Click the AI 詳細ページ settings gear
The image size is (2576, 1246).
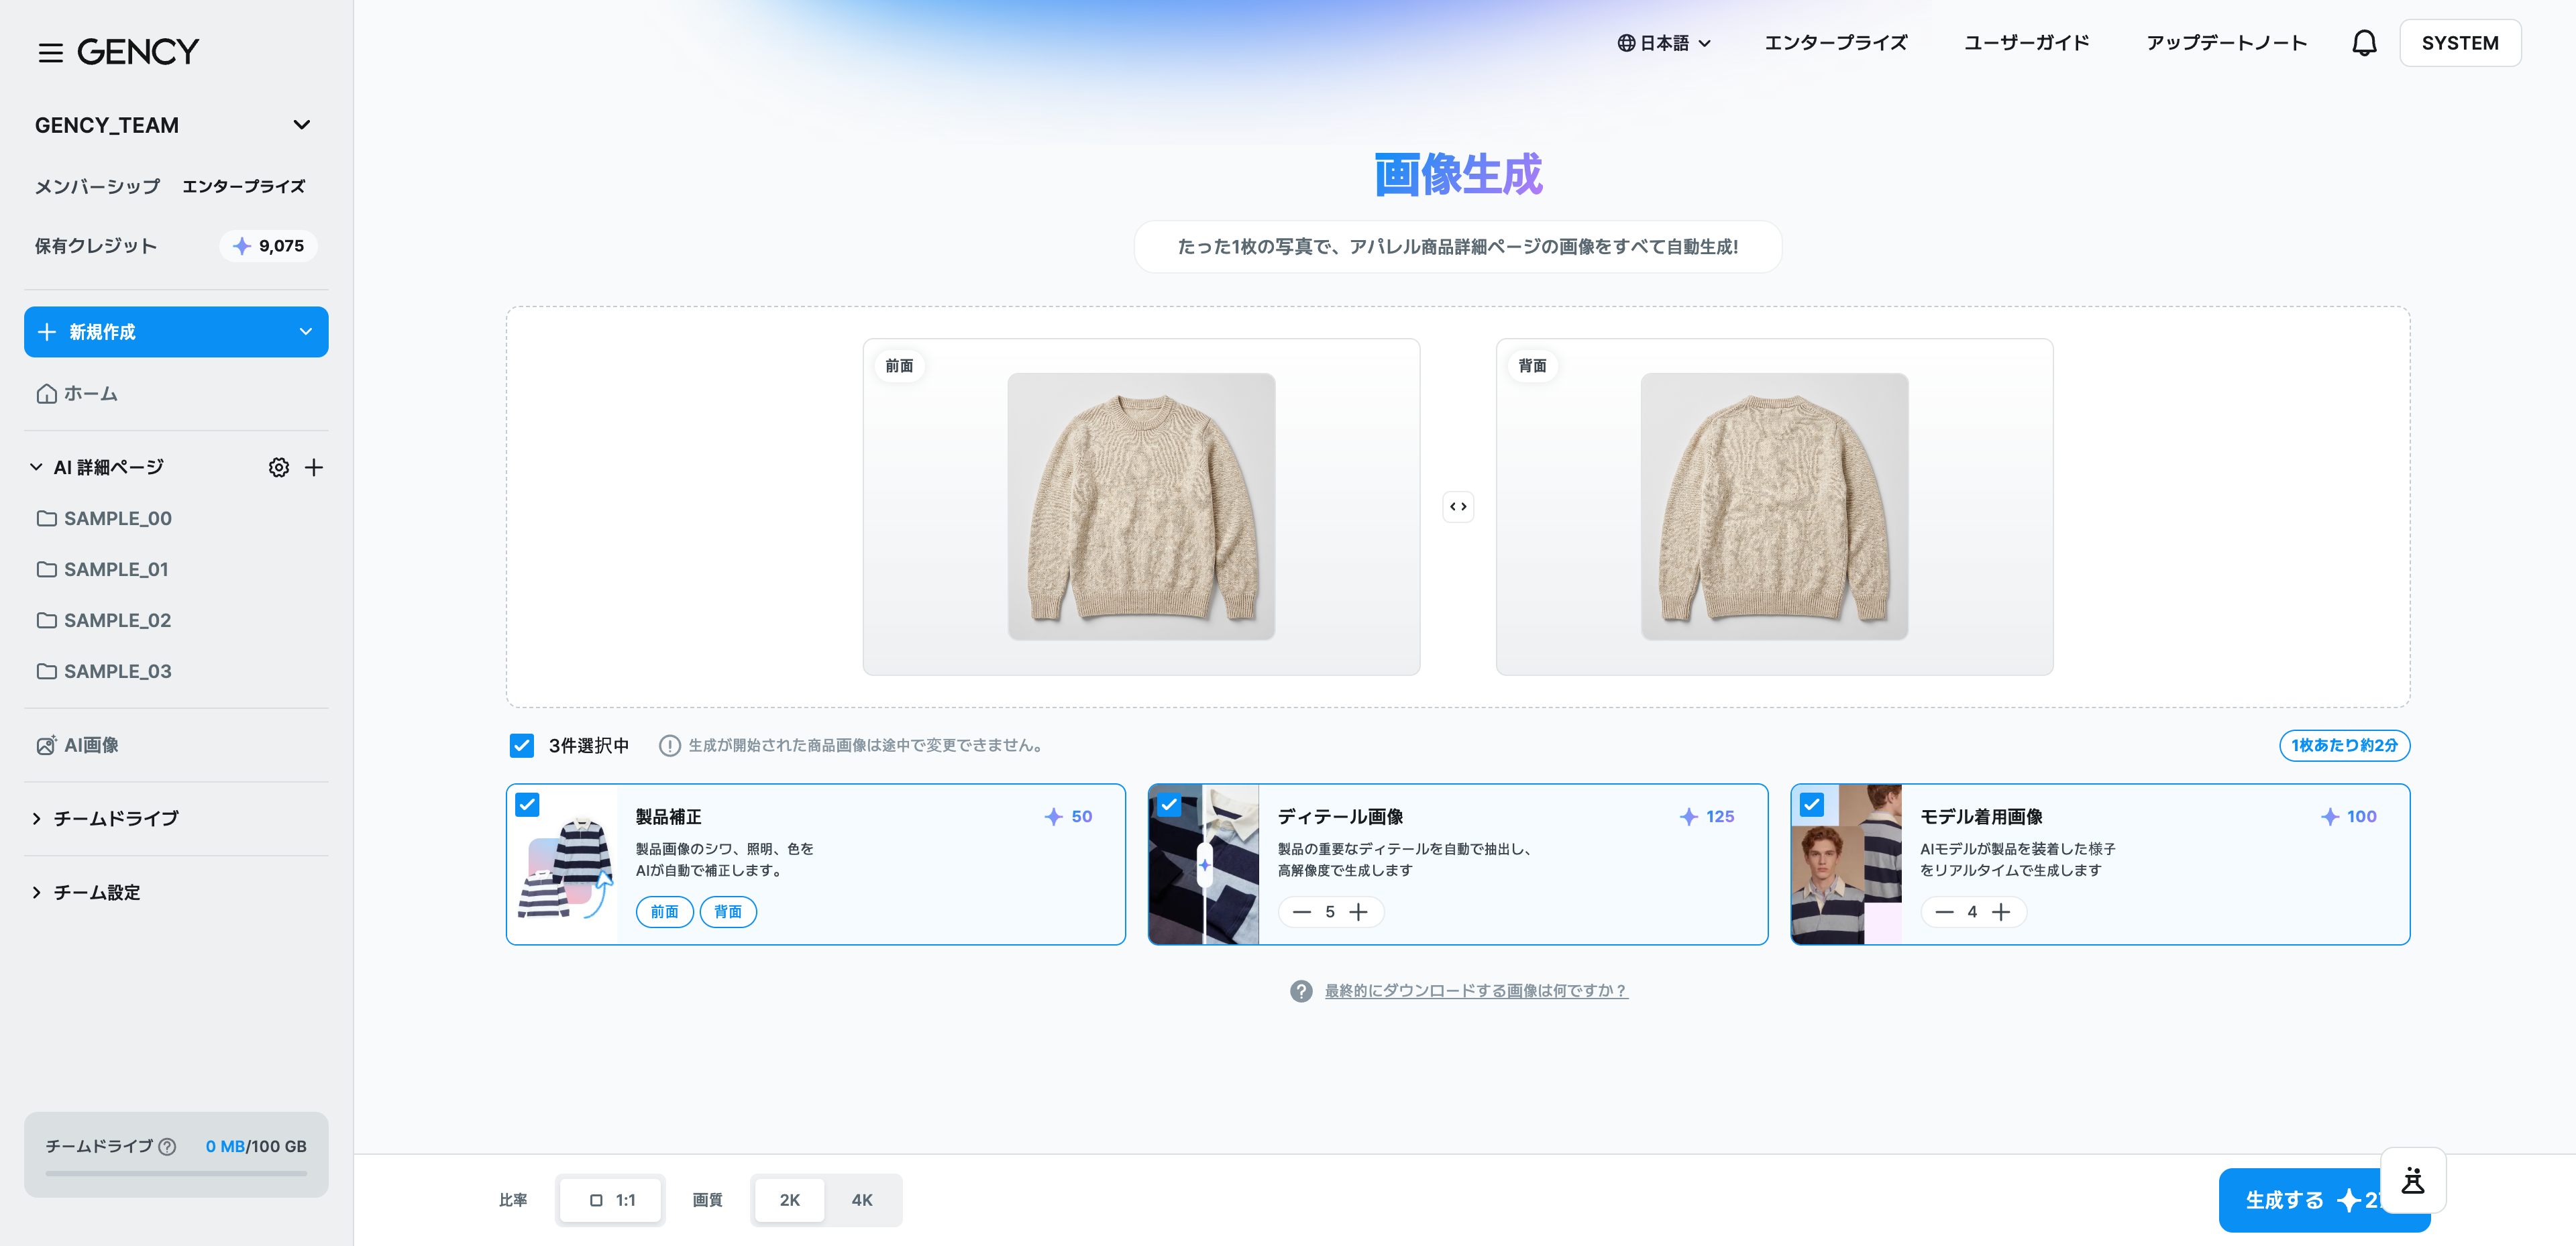279,467
